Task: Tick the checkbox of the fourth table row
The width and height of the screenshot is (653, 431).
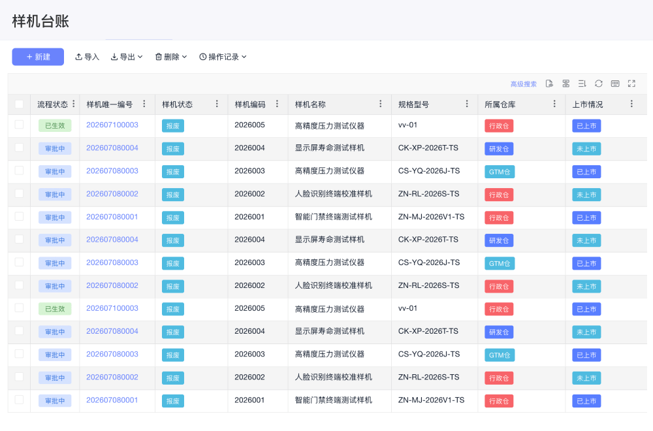Action: coord(19,193)
